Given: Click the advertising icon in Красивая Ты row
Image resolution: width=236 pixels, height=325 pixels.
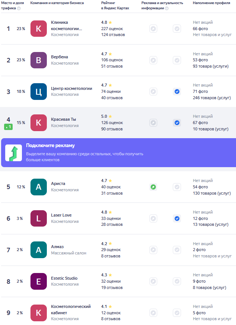Looking at the screenshot, I should pyautogui.click(x=153, y=123).
